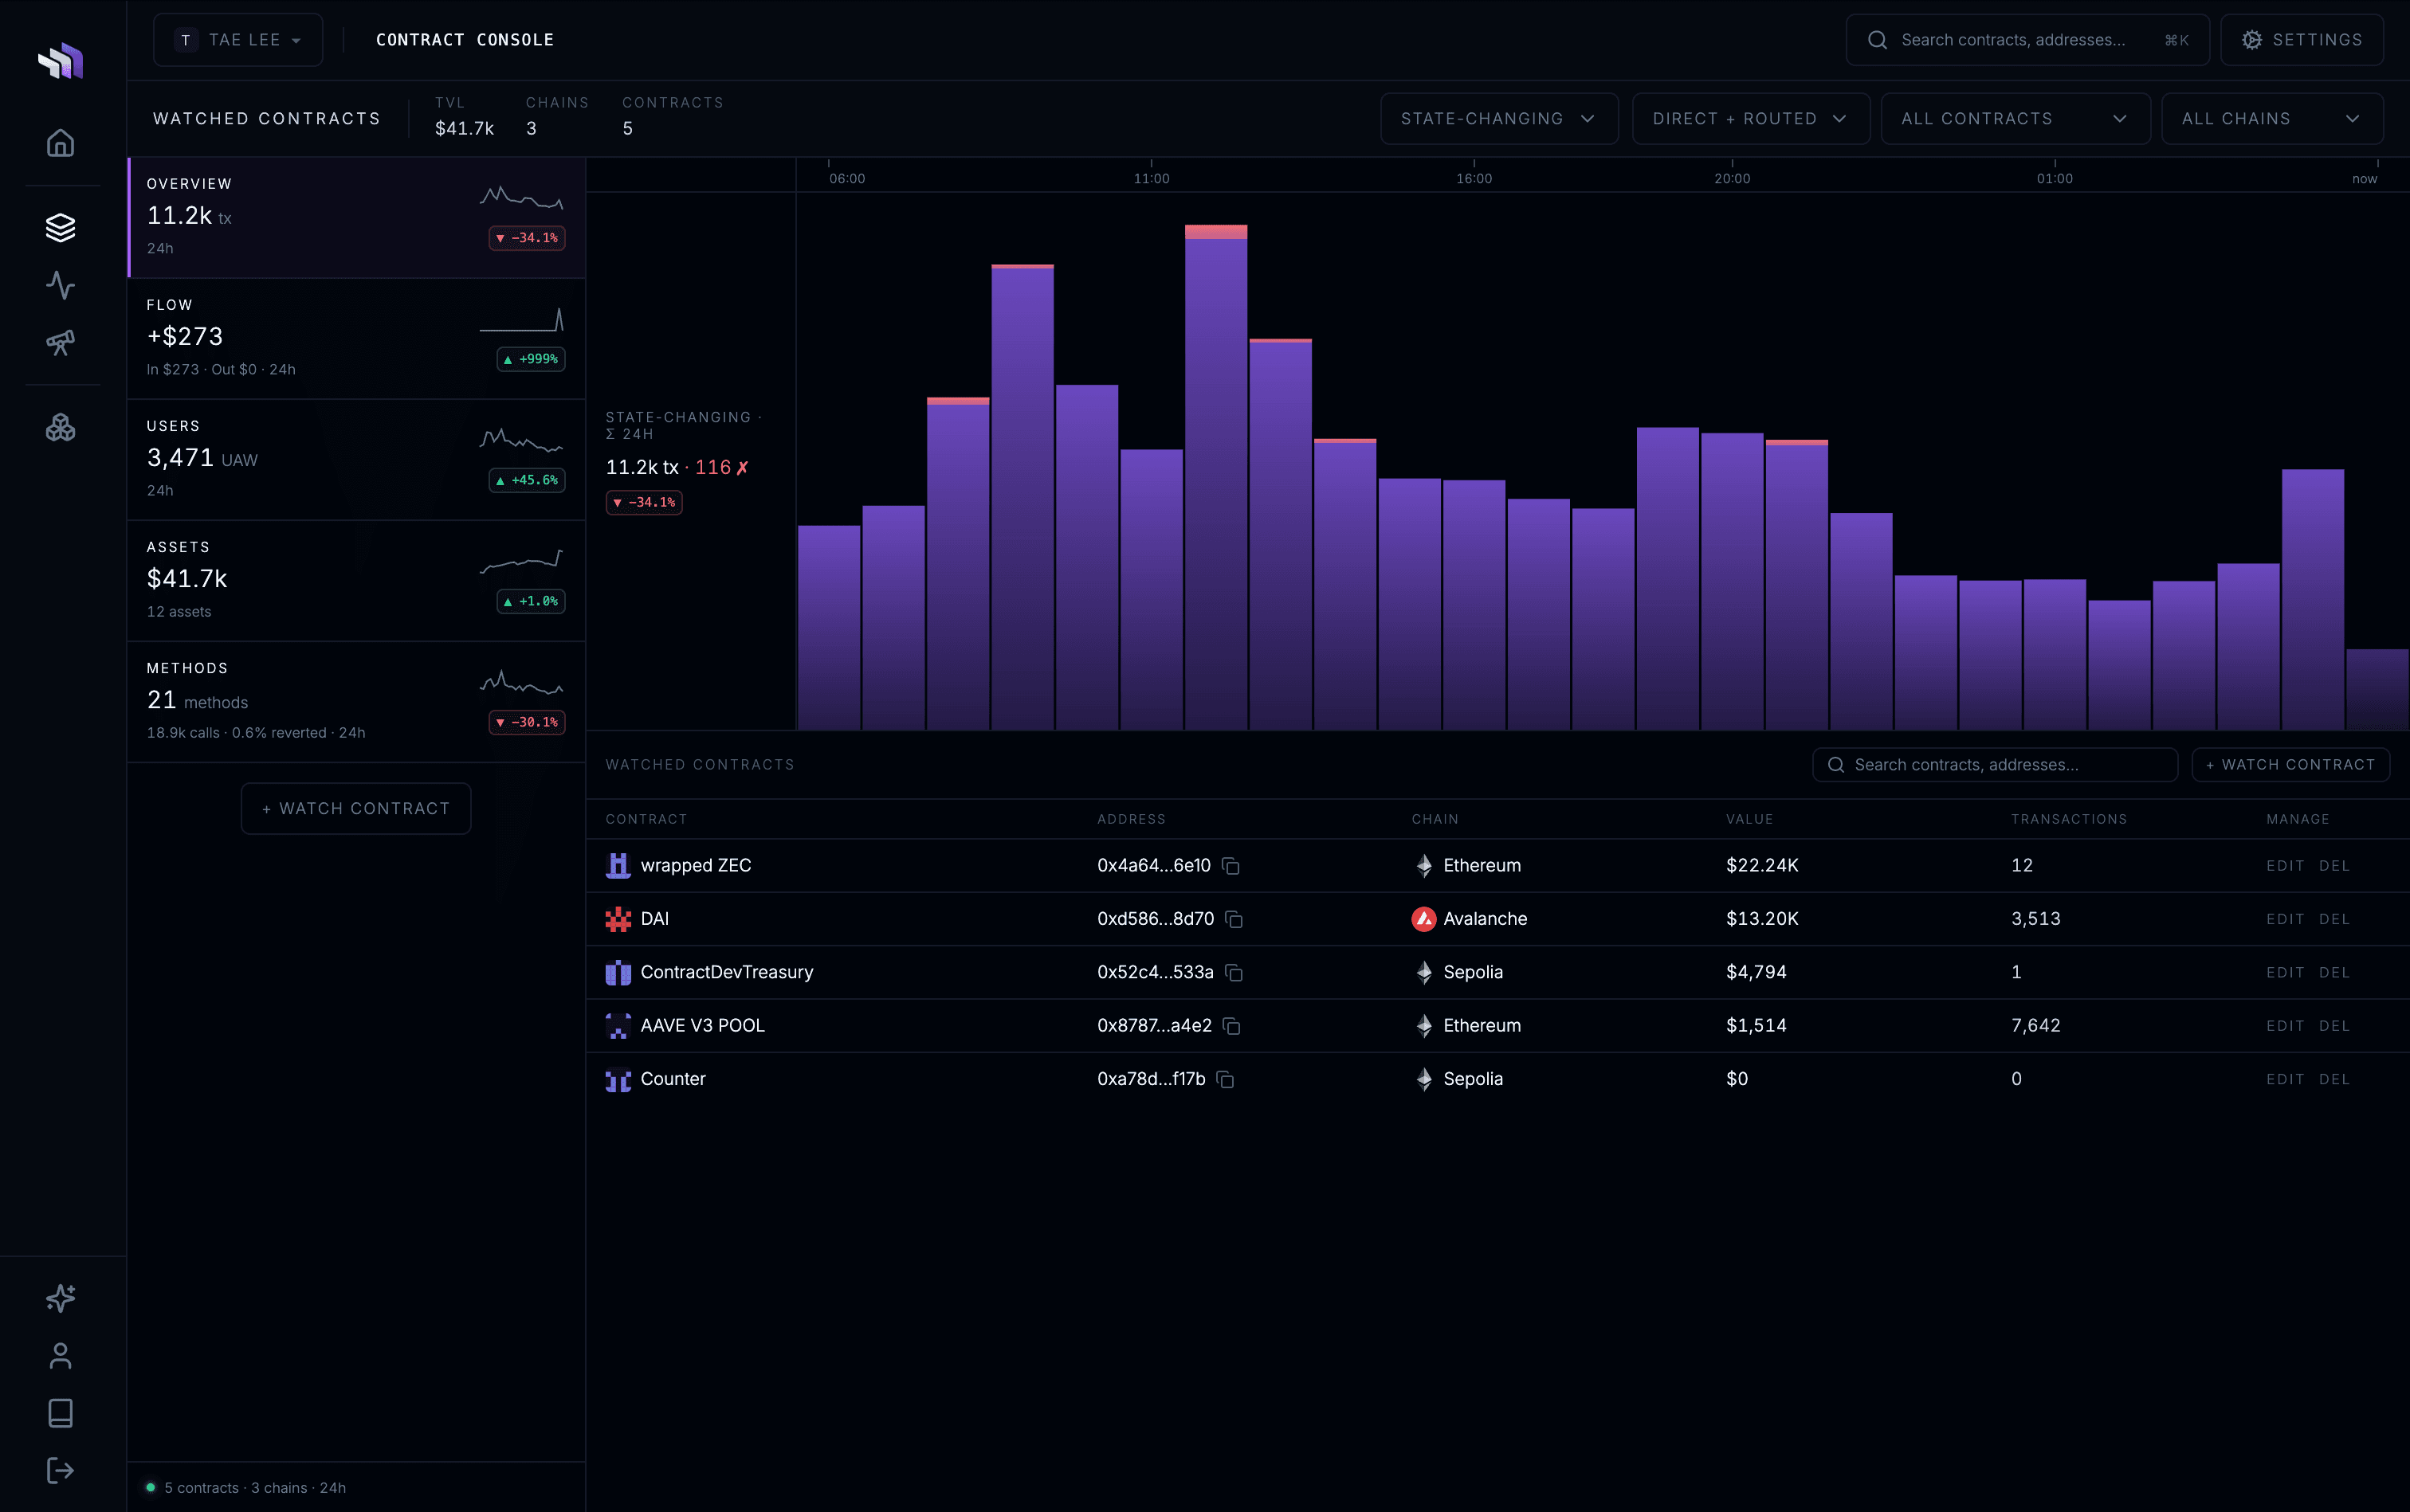Focus the table search contracts field
2410x1512 pixels.
pyautogui.click(x=1995, y=765)
